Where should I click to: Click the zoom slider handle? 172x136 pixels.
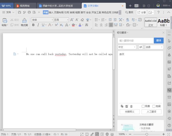point(147,134)
